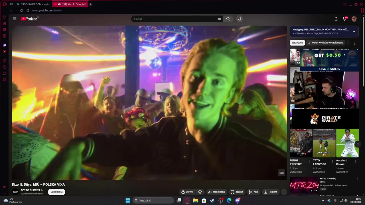
Task: Open File Explorer from taskbar
Action: coord(196,200)
